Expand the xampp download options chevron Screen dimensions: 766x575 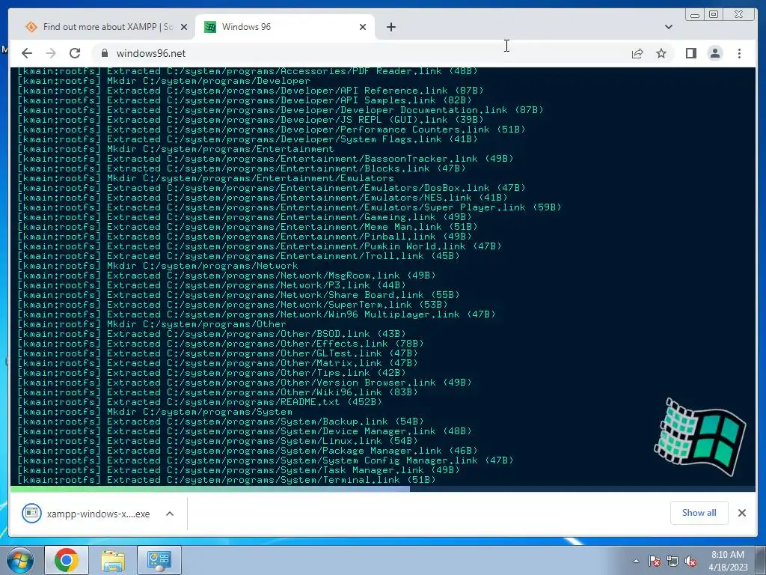pyautogui.click(x=170, y=514)
